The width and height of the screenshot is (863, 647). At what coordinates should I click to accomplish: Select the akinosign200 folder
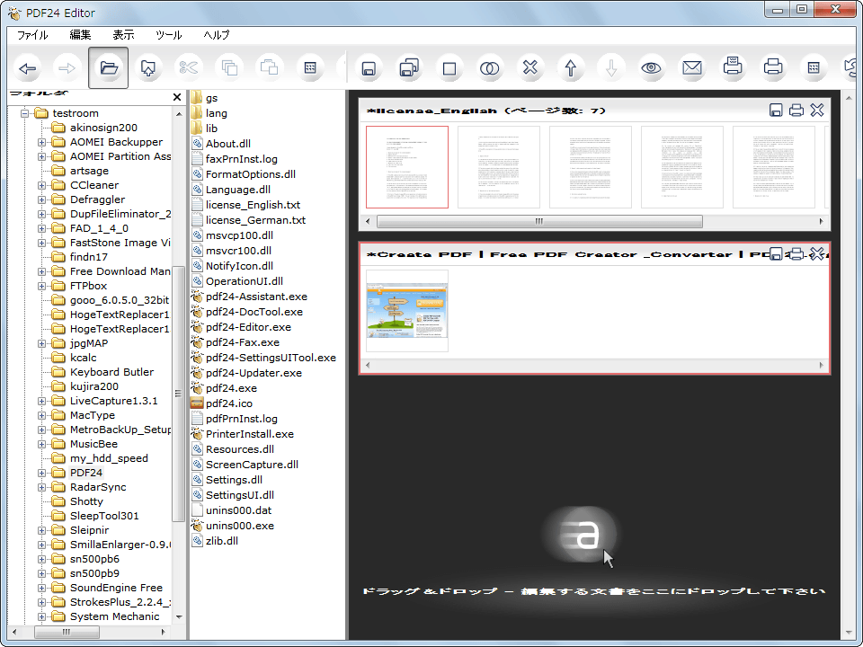[103, 128]
